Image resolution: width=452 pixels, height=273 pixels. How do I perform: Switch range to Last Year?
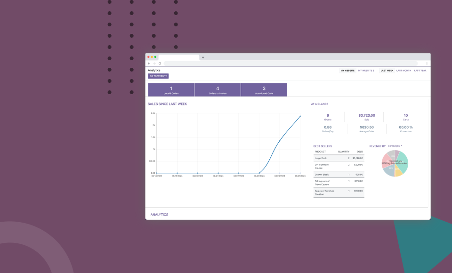coord(420,71)
